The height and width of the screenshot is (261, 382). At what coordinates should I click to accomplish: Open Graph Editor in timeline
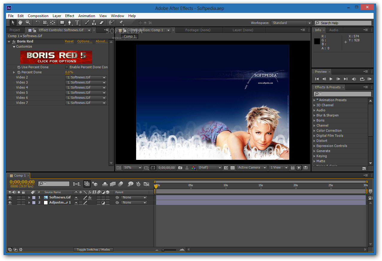[x=146, y=184]
